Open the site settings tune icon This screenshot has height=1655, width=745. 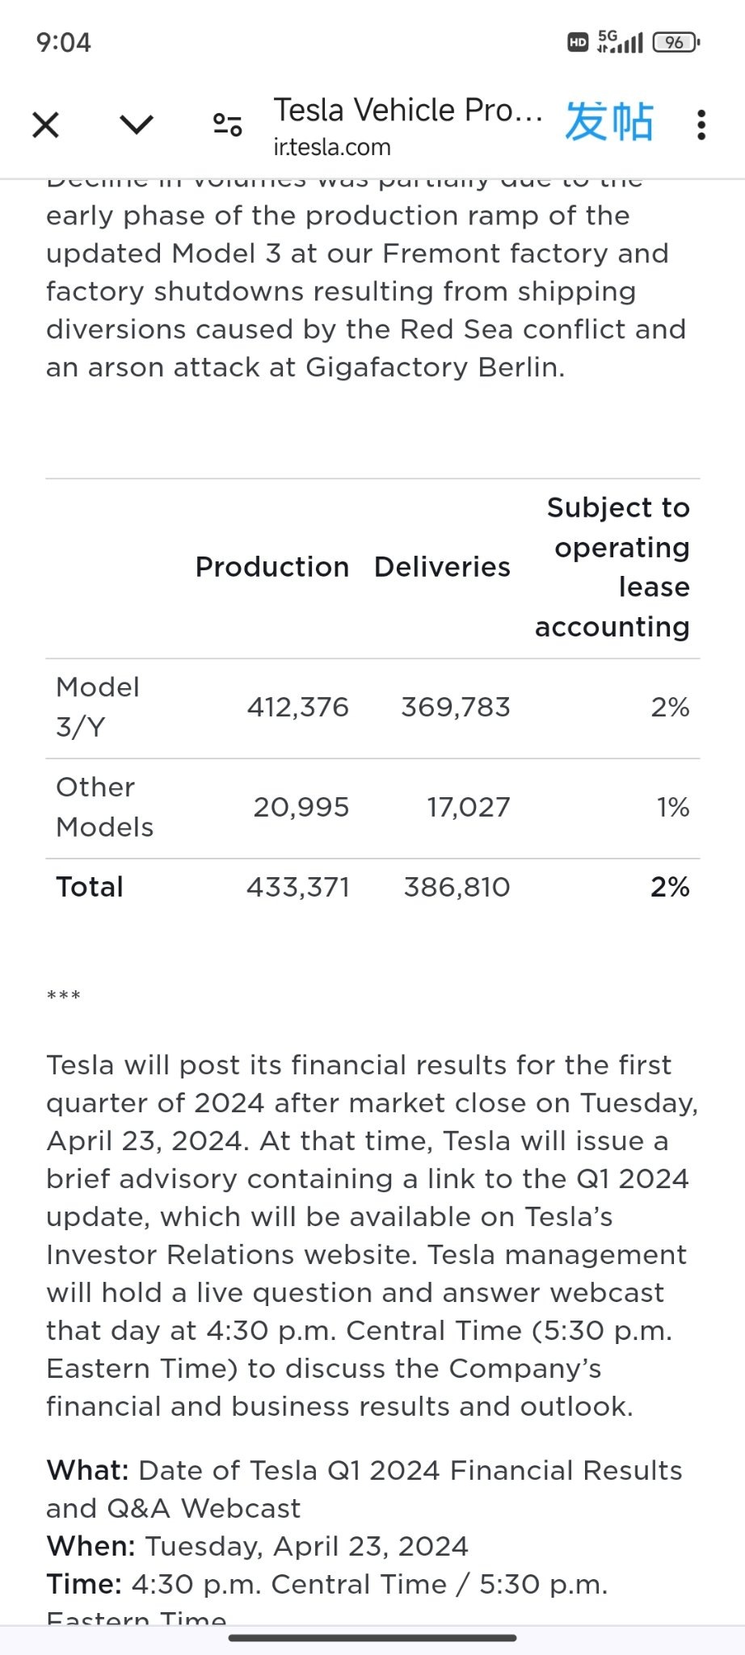click(227, 124)
